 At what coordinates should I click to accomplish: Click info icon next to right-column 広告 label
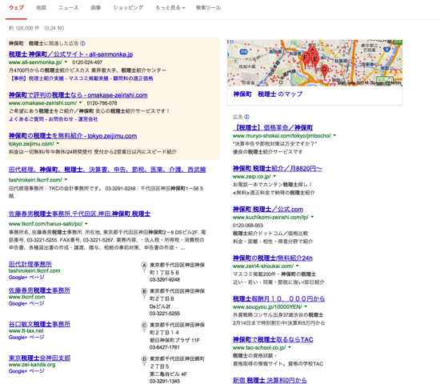(x=246, y=117)
